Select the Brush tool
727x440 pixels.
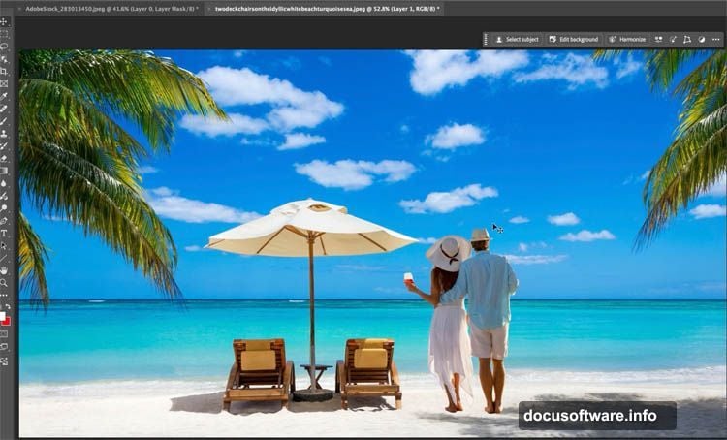tap(5, 120)
